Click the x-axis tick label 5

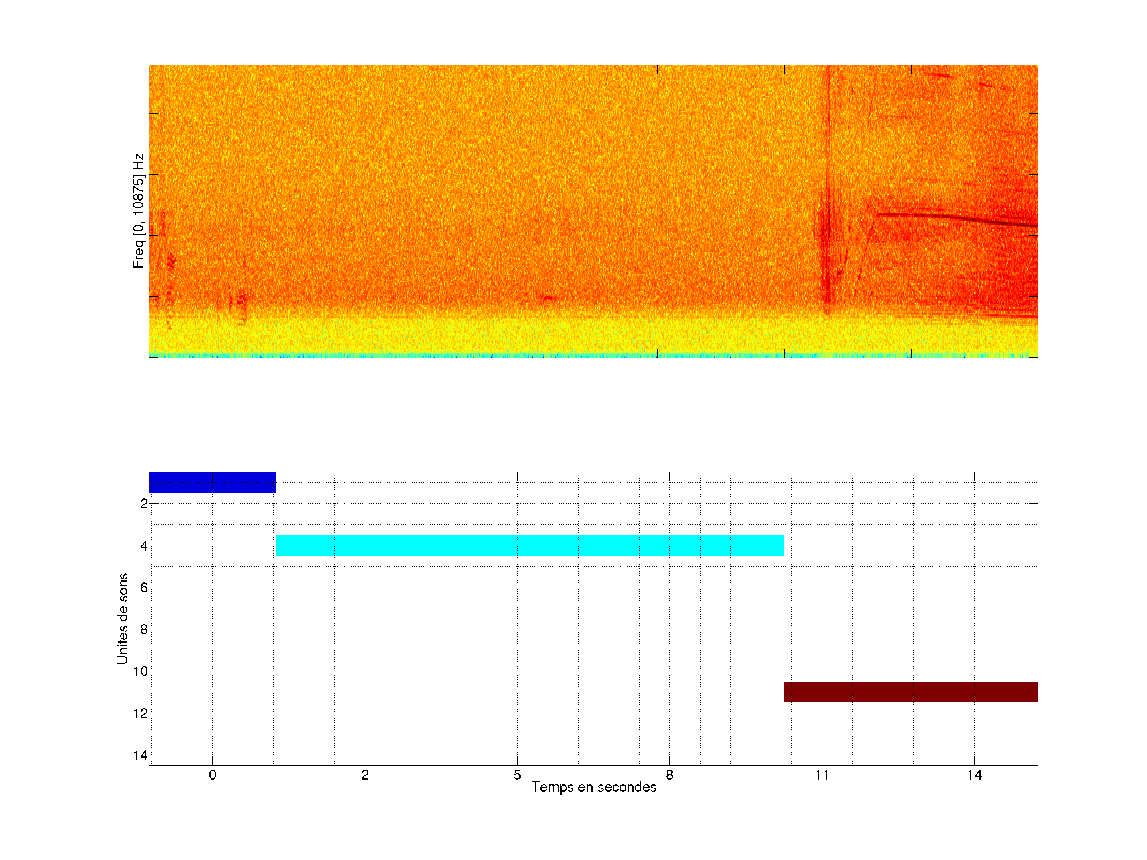click(517, 775)
